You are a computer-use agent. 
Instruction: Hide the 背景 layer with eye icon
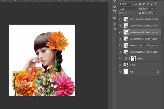click(x=120, y=72)
